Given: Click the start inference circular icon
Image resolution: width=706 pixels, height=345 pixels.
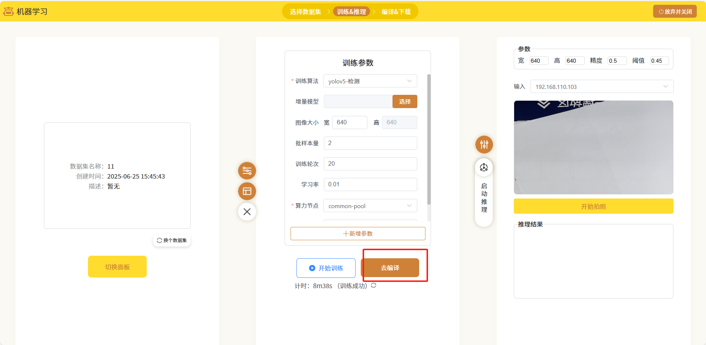Looking at the screenshot, I should click(484, 168).
